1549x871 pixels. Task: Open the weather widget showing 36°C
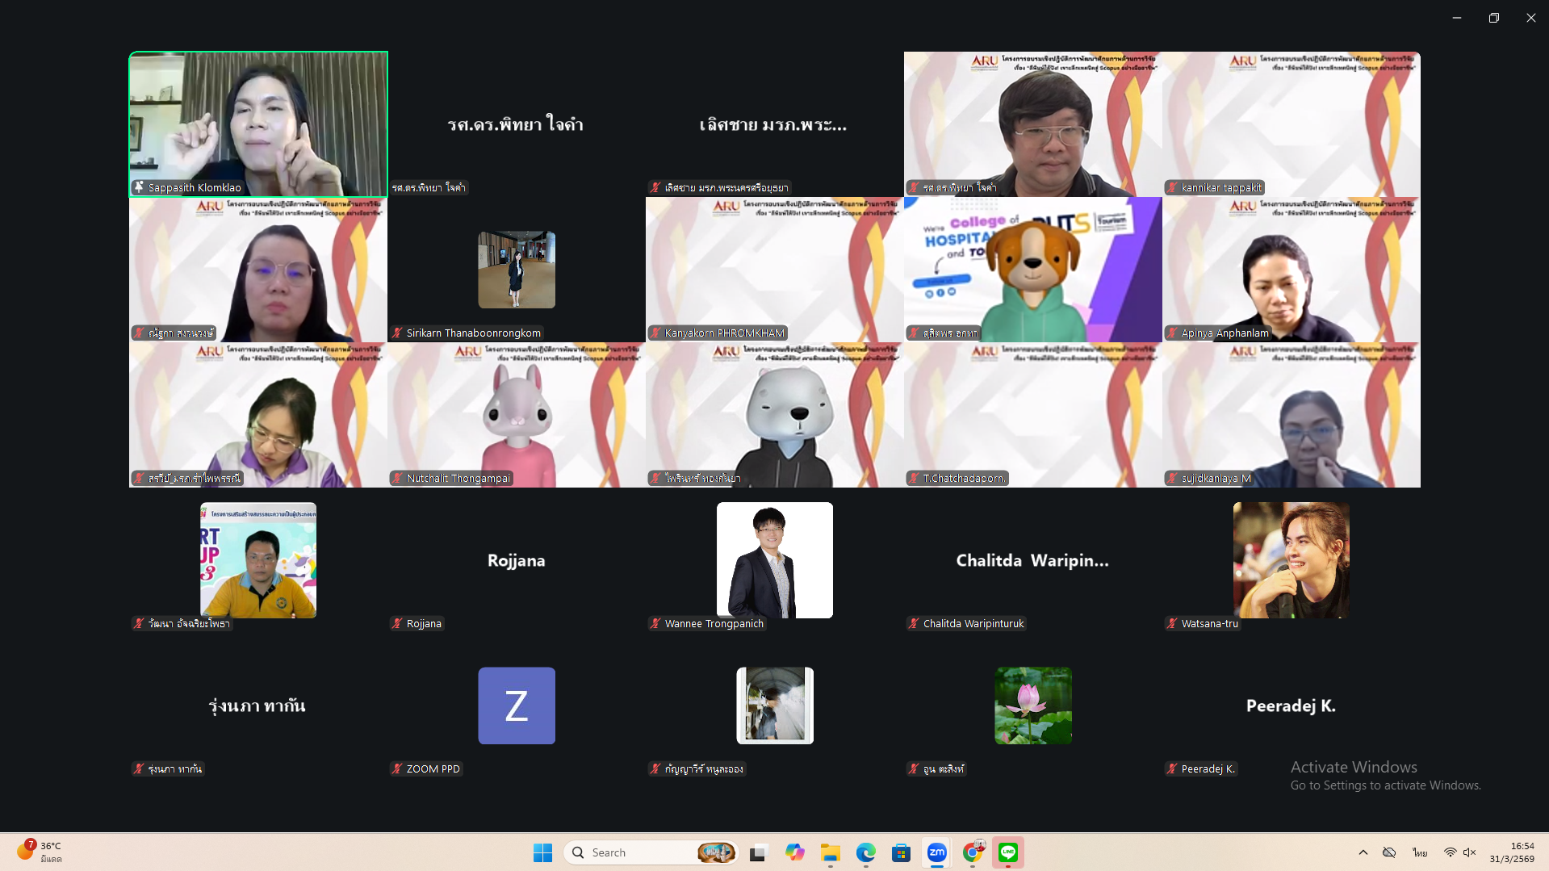click(x=40, y=852)
